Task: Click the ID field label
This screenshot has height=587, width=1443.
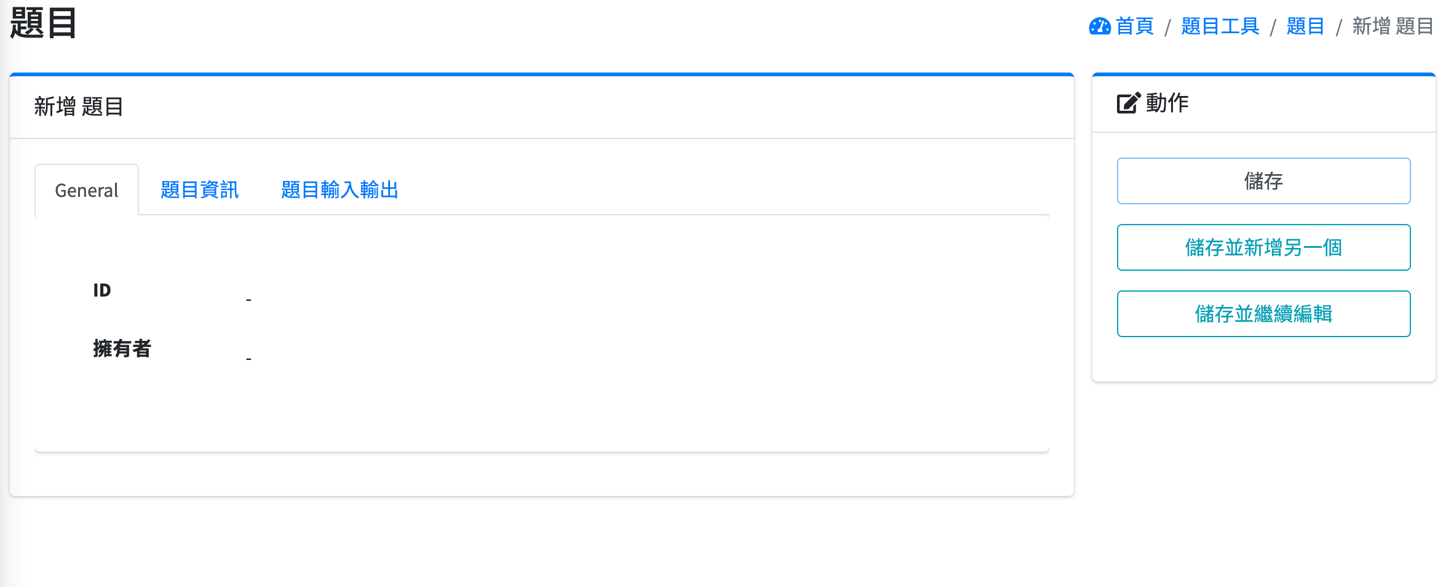Action: 102,290
